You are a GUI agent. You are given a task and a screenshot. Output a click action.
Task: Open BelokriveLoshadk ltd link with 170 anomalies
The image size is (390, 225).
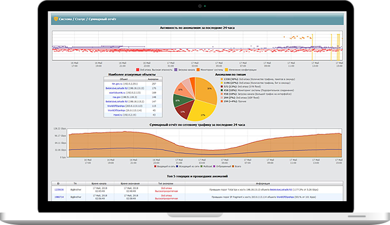pos(116,88)
